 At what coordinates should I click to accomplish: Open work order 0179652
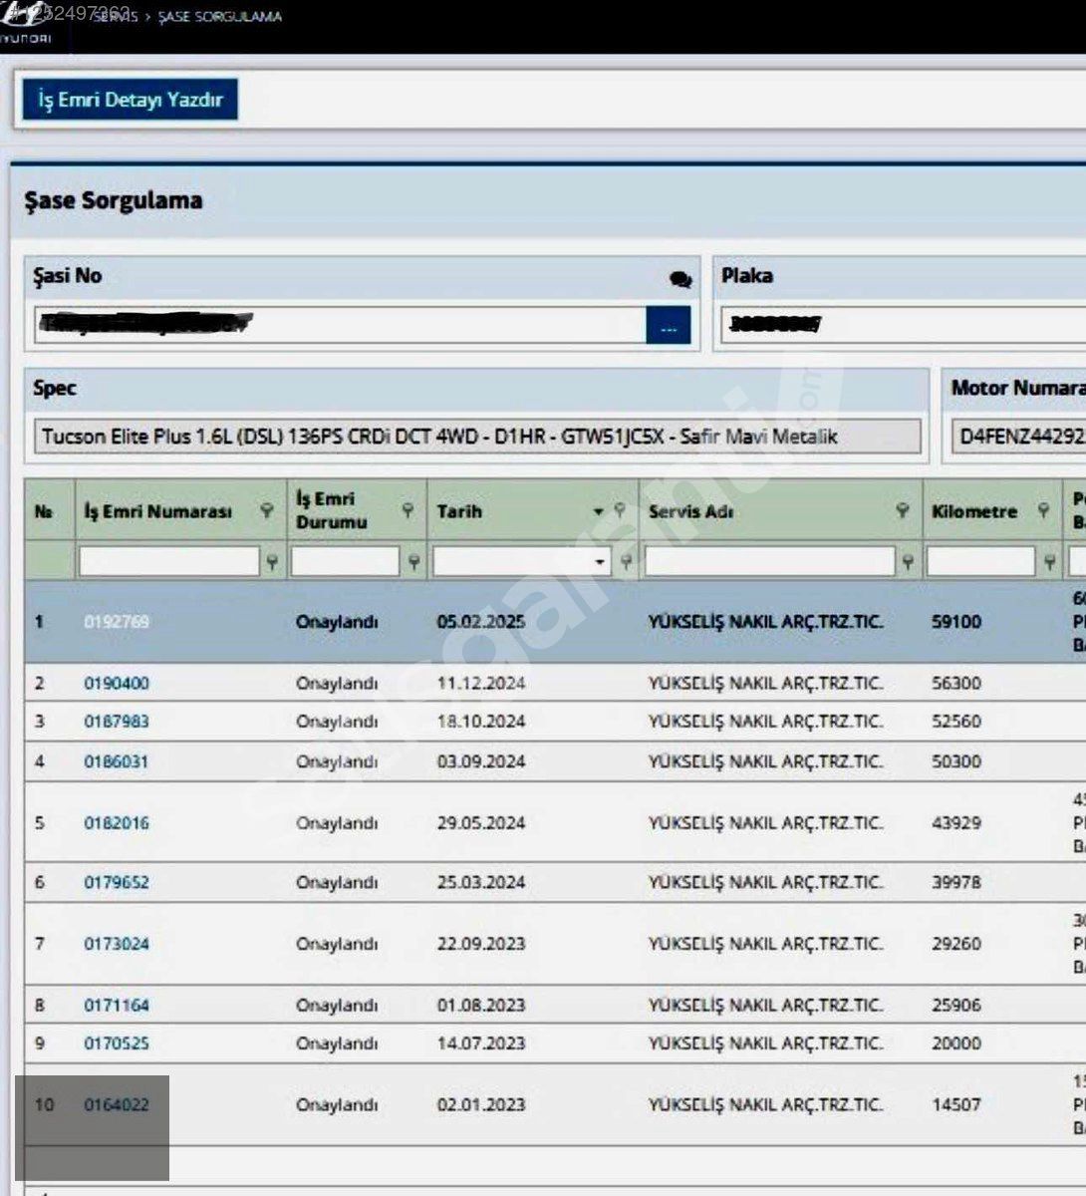(117, 882)
